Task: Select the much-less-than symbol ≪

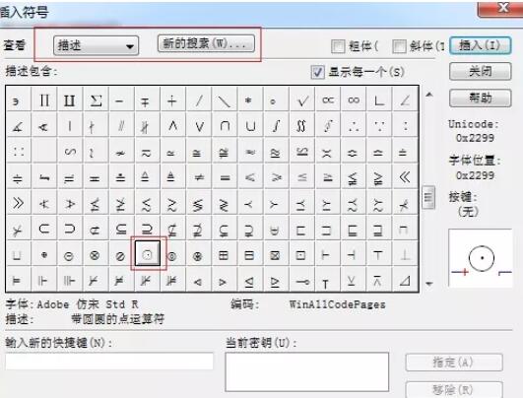Action: (x=405, y=176)
